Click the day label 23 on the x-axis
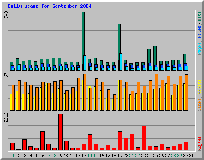The image size is (204, 160). tap(143, 156)
